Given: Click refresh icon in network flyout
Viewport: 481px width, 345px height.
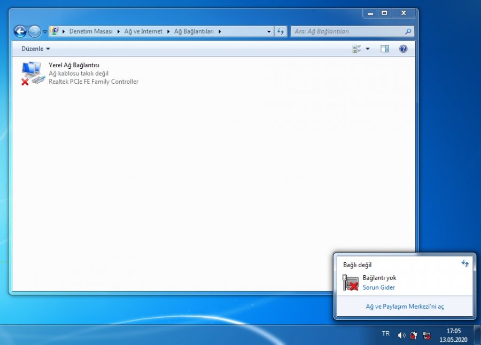Looking at the screenshot, I should (x=465, y=263).
